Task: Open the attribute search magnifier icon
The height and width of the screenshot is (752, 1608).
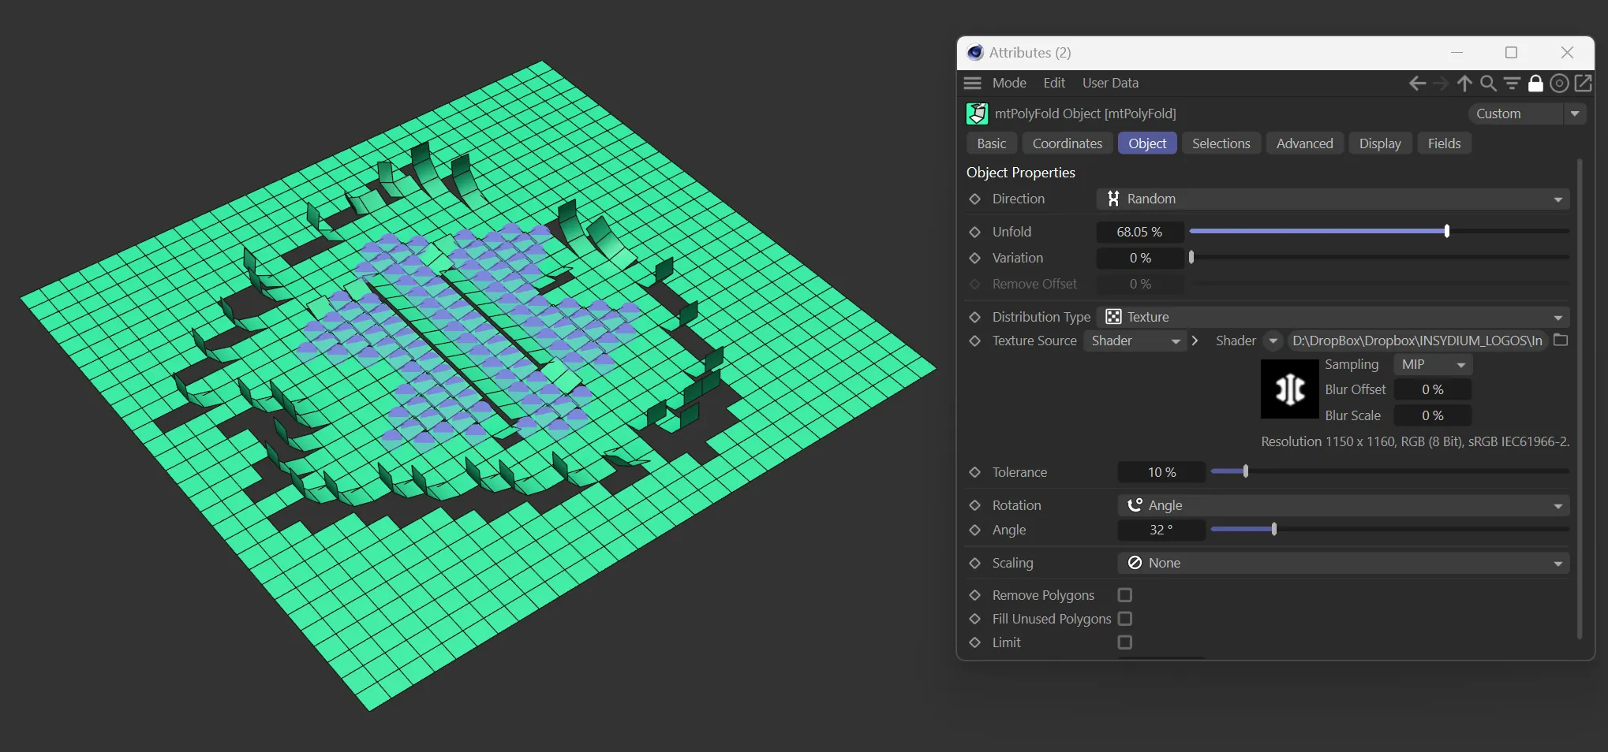Action: pos(1488,84)
